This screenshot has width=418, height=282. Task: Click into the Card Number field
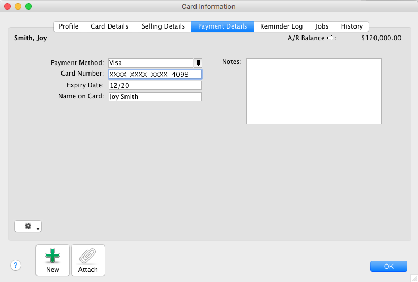pos(155,74)
